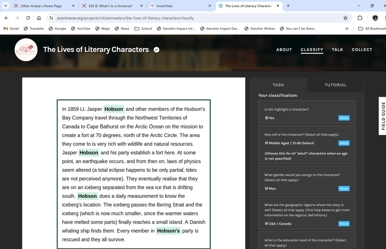386x249 pixels.
Task: Open a new browser tab
Action: [x=288, y=6]
